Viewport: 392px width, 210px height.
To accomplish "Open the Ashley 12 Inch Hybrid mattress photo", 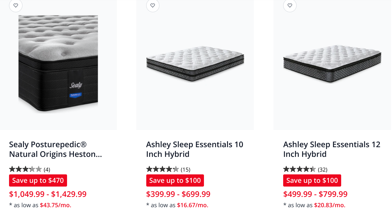I will 332,64.
